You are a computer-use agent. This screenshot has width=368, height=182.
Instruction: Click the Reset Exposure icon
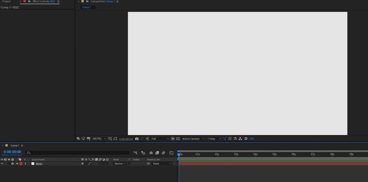tap(246, 139)
